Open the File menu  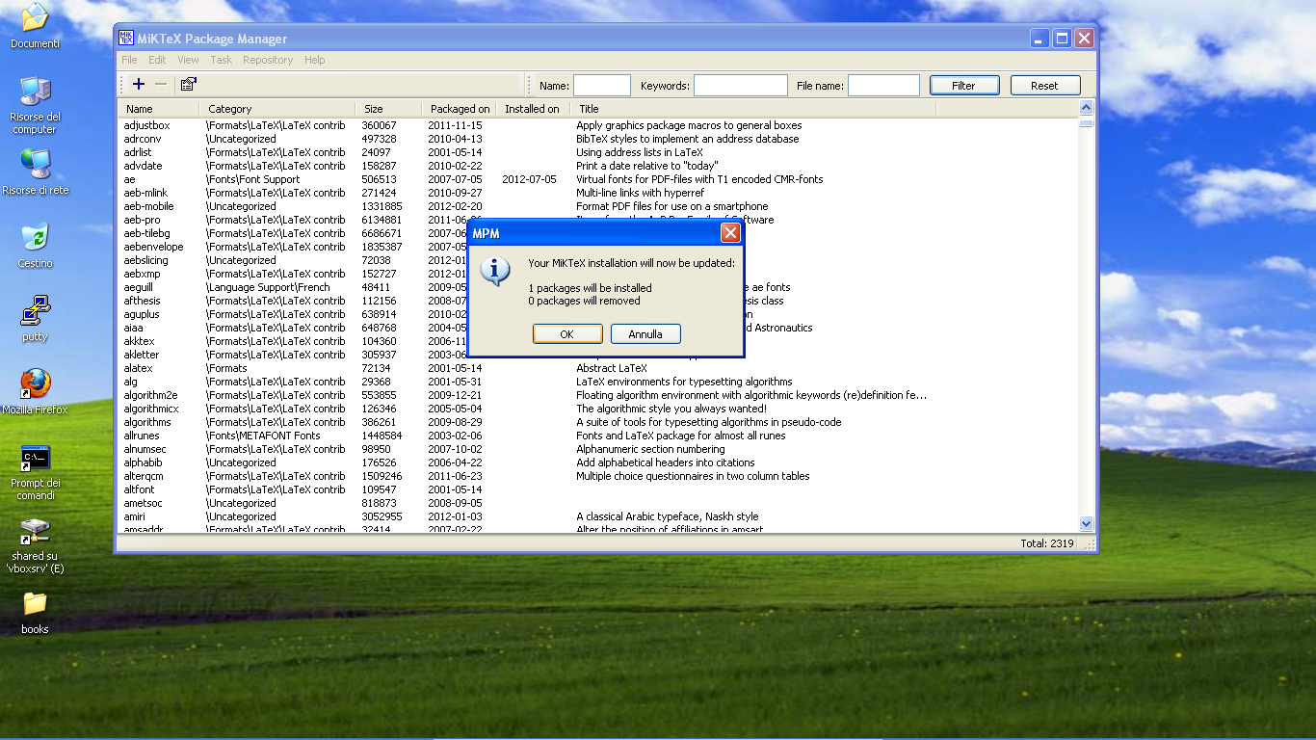pyautogui.click(x=129, y=60)
